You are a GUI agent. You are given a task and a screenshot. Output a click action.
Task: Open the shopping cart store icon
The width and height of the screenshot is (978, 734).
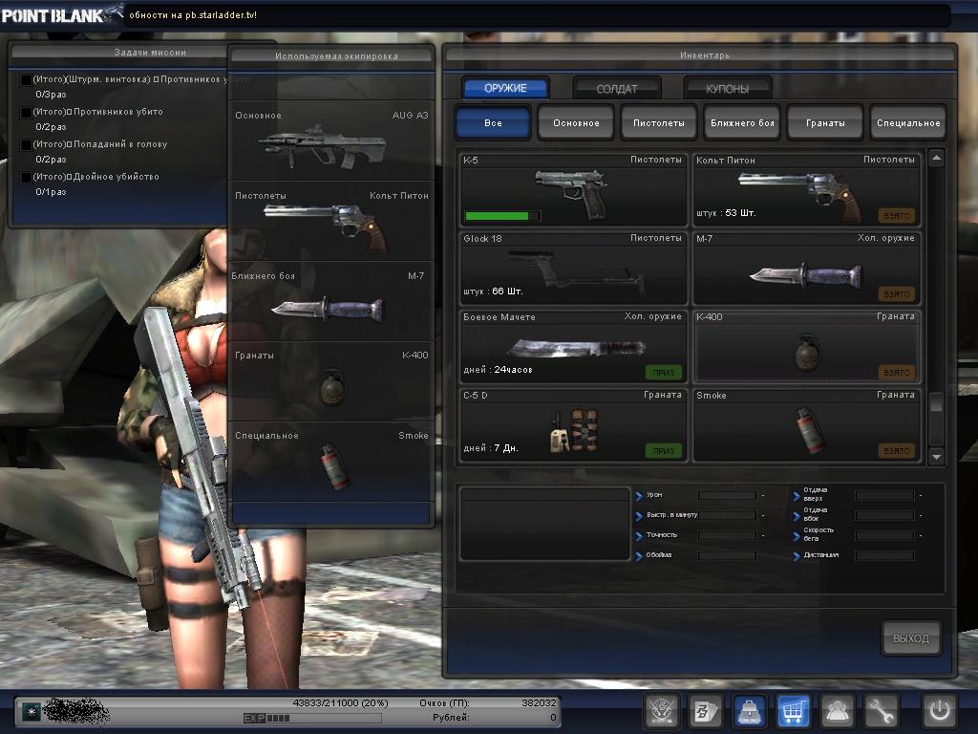click(793, 710)
